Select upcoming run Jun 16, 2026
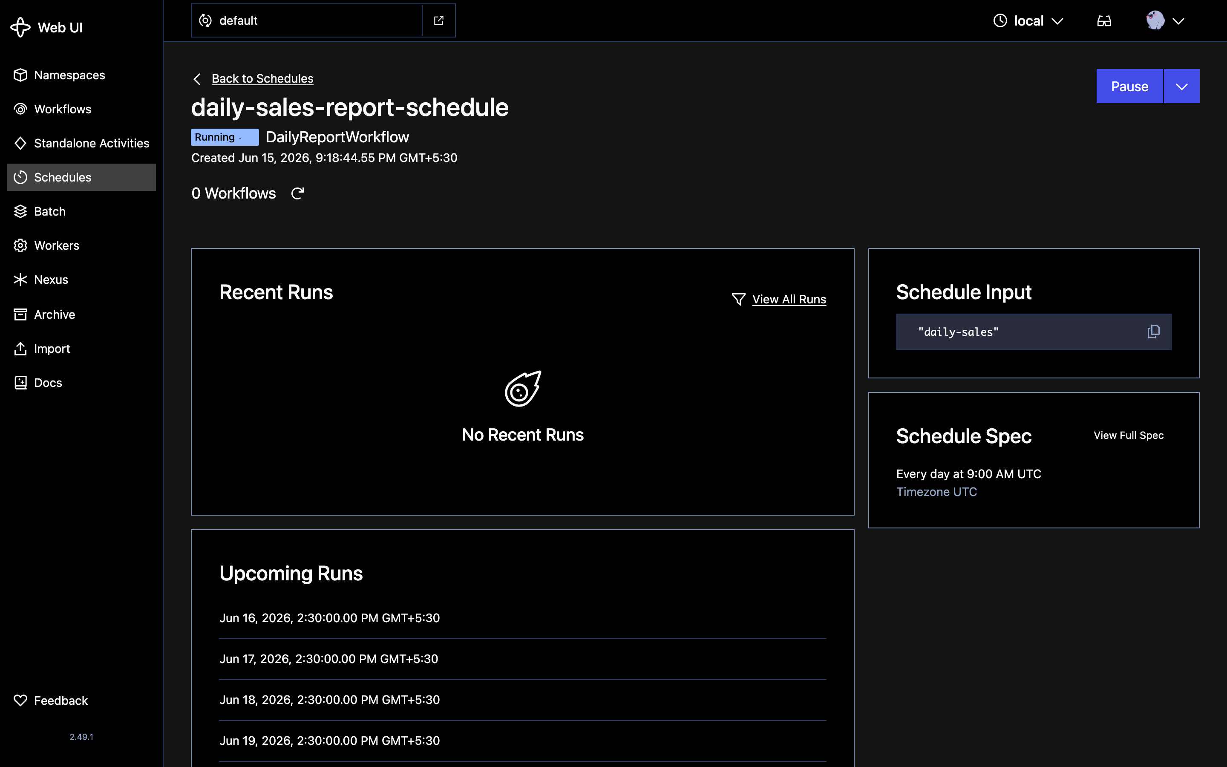 330,618
